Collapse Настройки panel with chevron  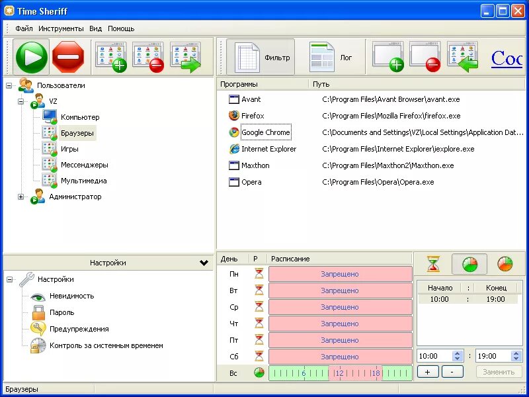coord(204,263)
